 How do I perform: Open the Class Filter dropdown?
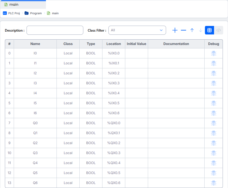137,30
